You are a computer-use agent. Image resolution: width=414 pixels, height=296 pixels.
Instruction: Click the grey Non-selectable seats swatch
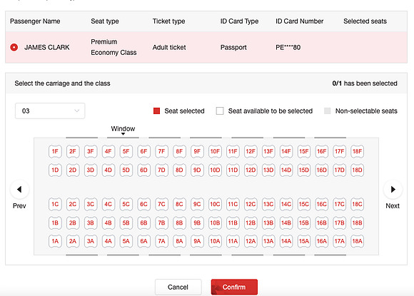(328, 111)
